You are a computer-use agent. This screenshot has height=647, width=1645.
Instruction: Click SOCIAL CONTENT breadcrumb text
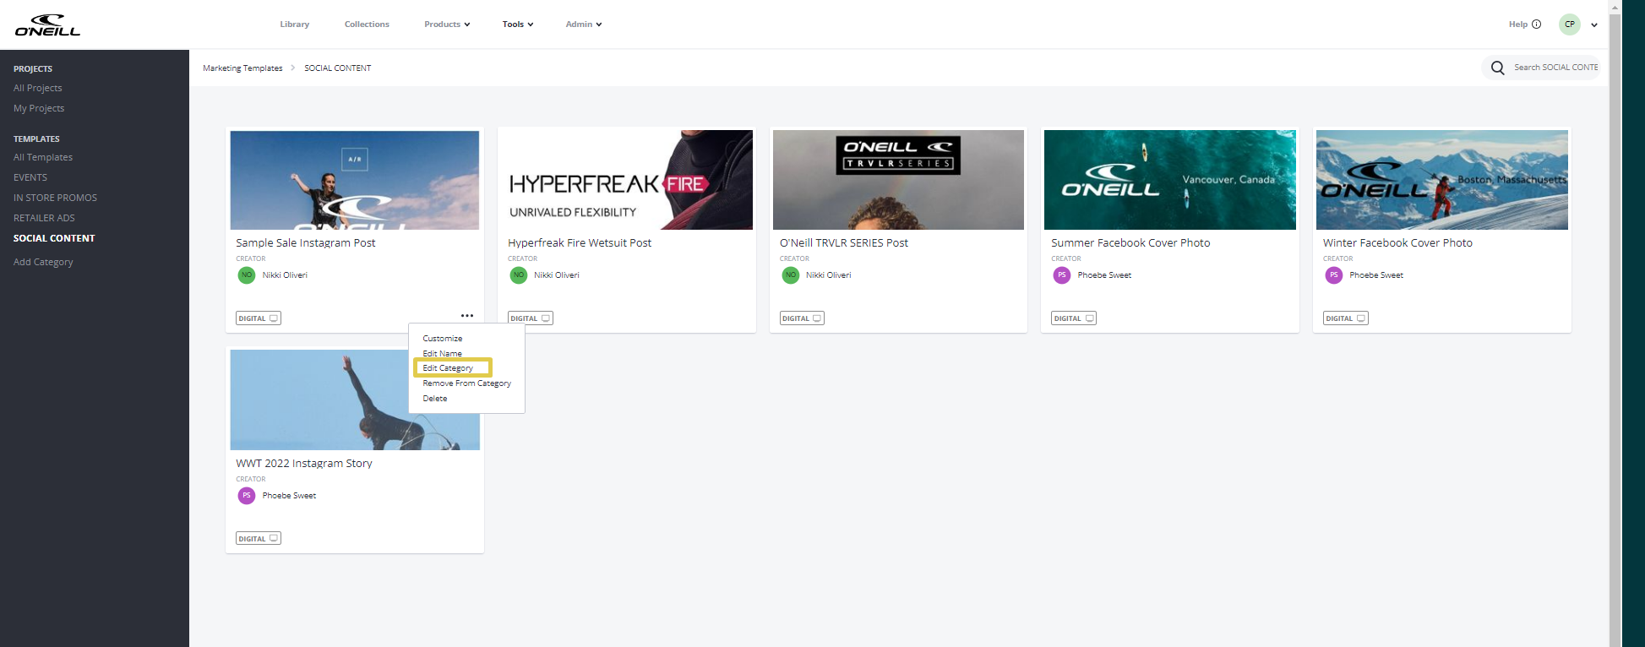click(x=338, y=68)
